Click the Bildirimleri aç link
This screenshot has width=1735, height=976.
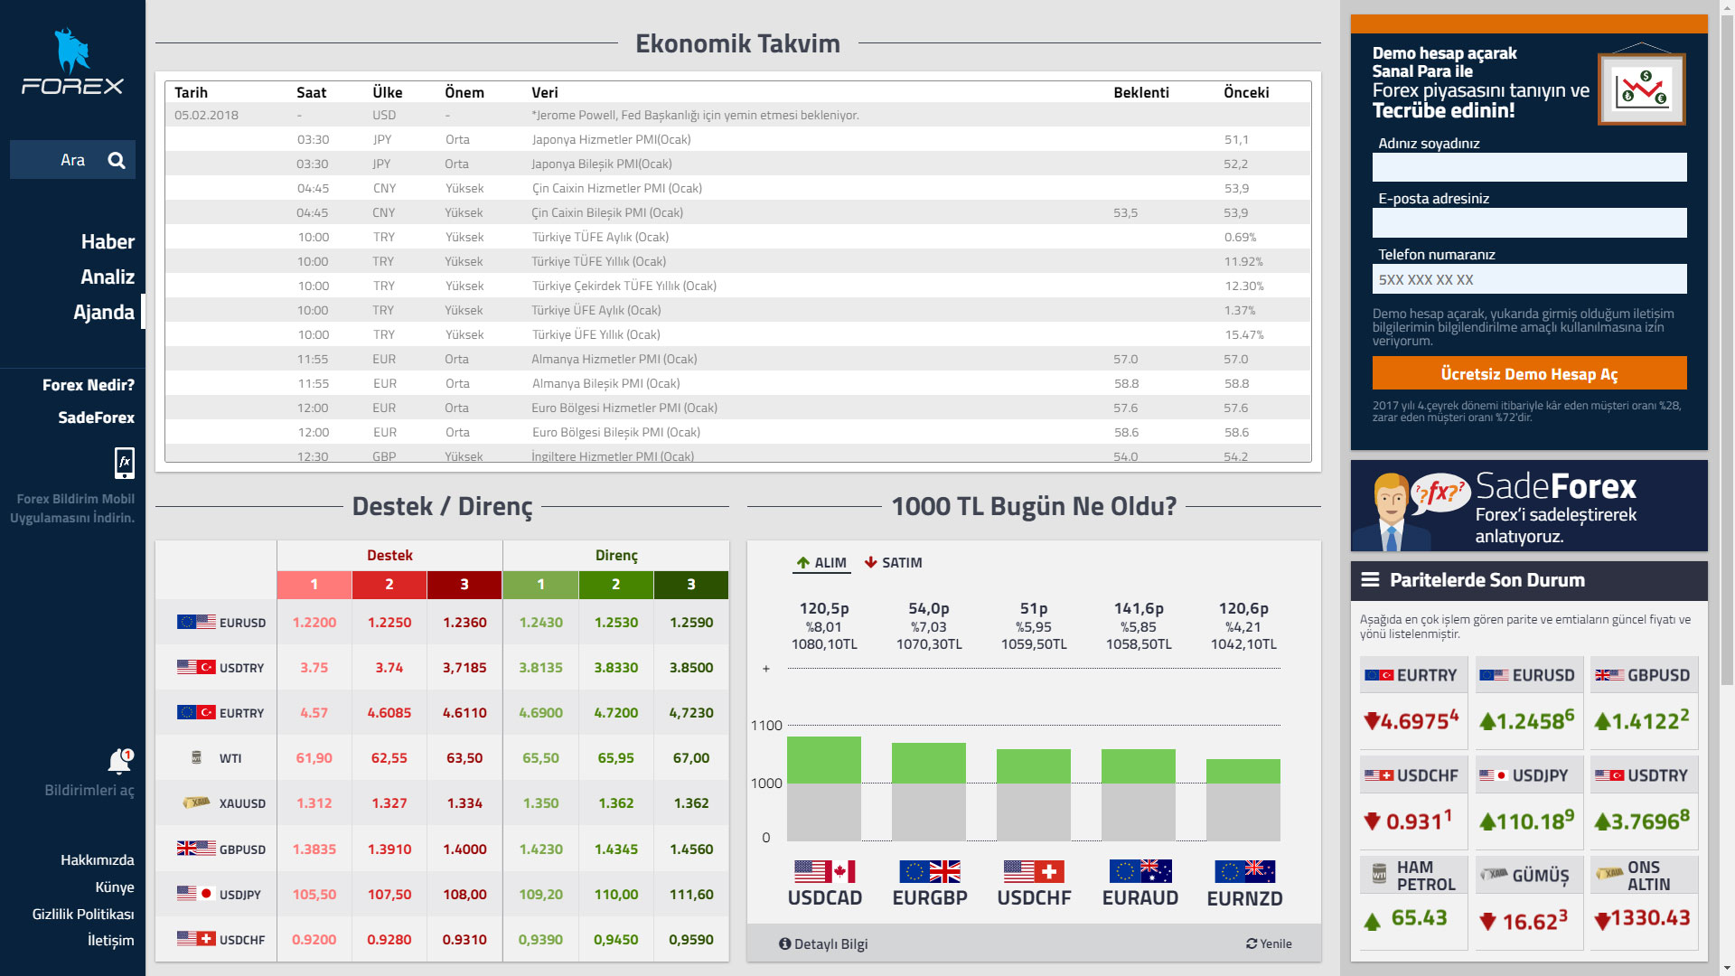pos(89,790)
